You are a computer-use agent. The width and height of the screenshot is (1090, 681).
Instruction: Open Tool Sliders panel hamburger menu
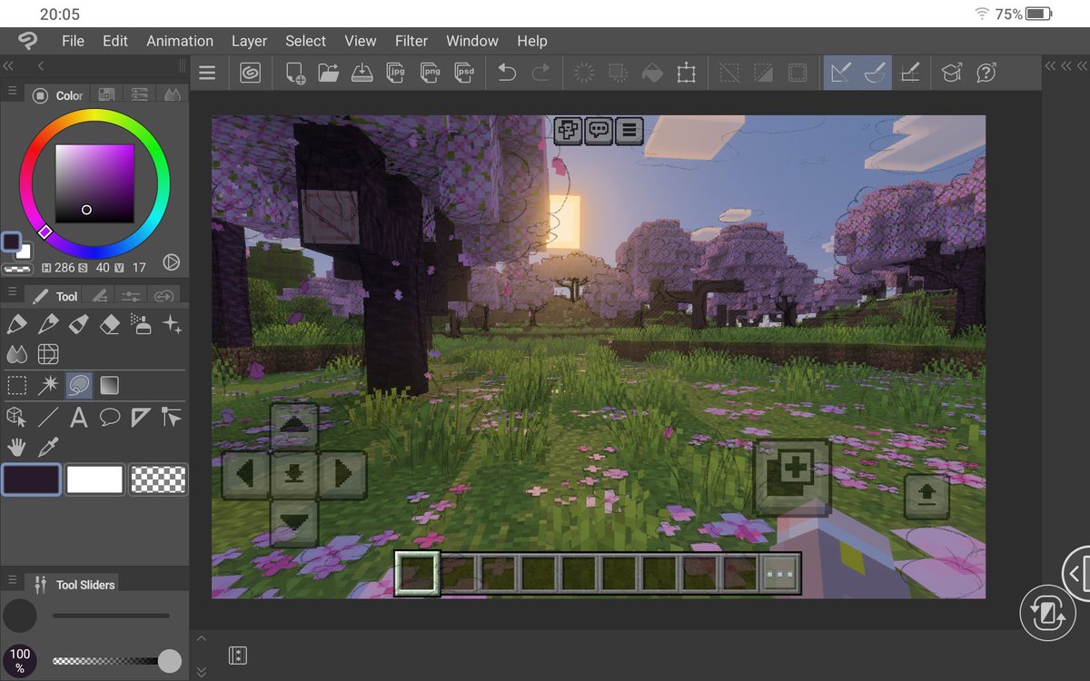(x=12, y=580)
